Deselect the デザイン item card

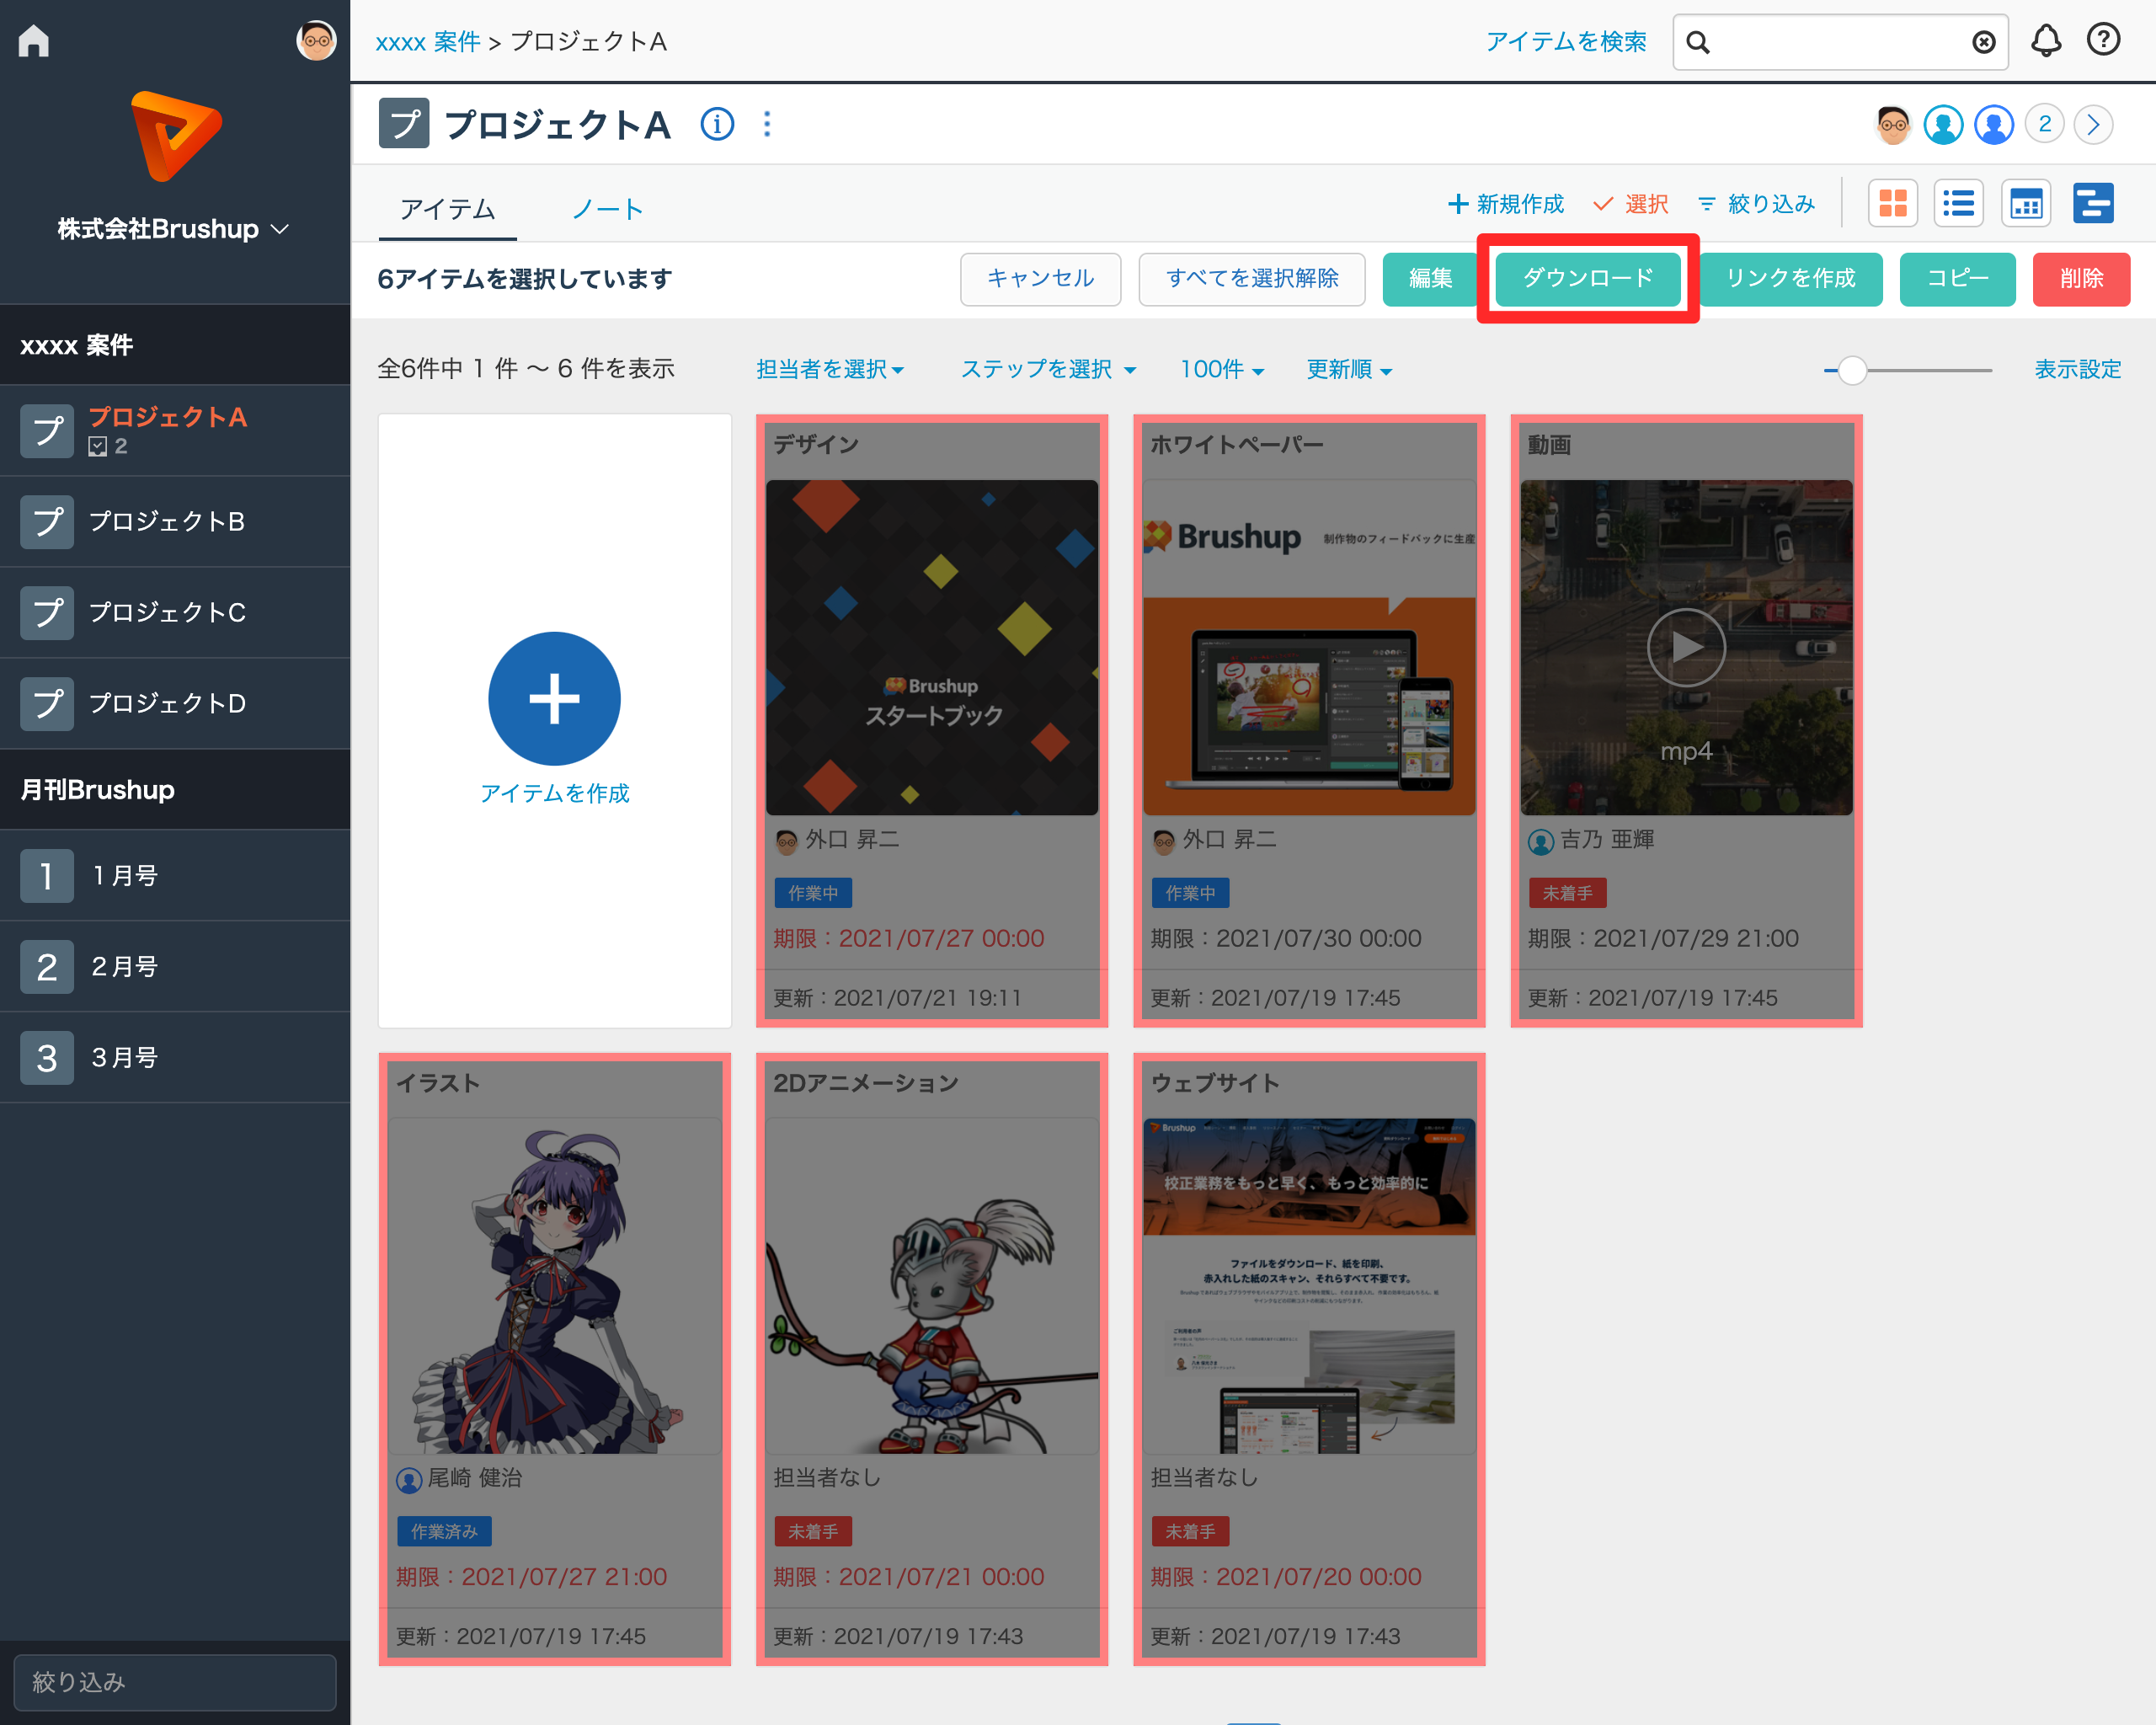point(932,721)
